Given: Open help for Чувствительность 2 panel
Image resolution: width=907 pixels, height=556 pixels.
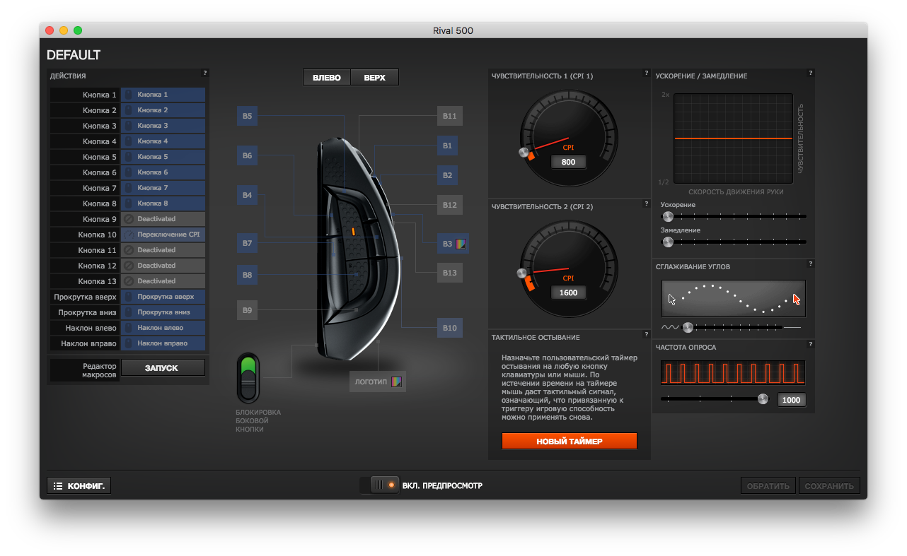Looking at the screenshot, I should (x=647, y=204).
